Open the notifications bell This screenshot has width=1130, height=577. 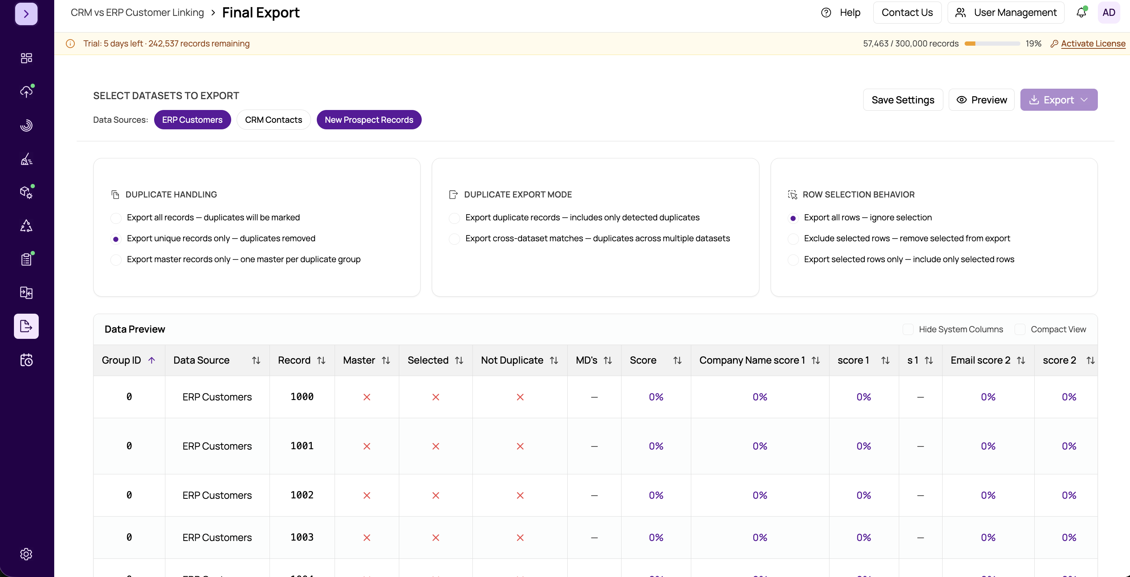(1081, 12)
